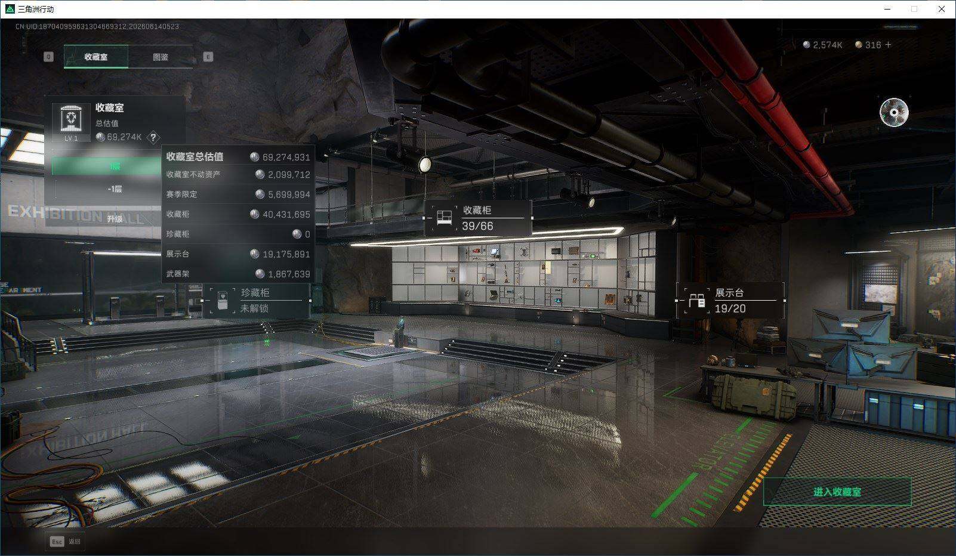
Task: Click the 珍藏柜 treasure cabinet icon
Action: click(223, 300)
